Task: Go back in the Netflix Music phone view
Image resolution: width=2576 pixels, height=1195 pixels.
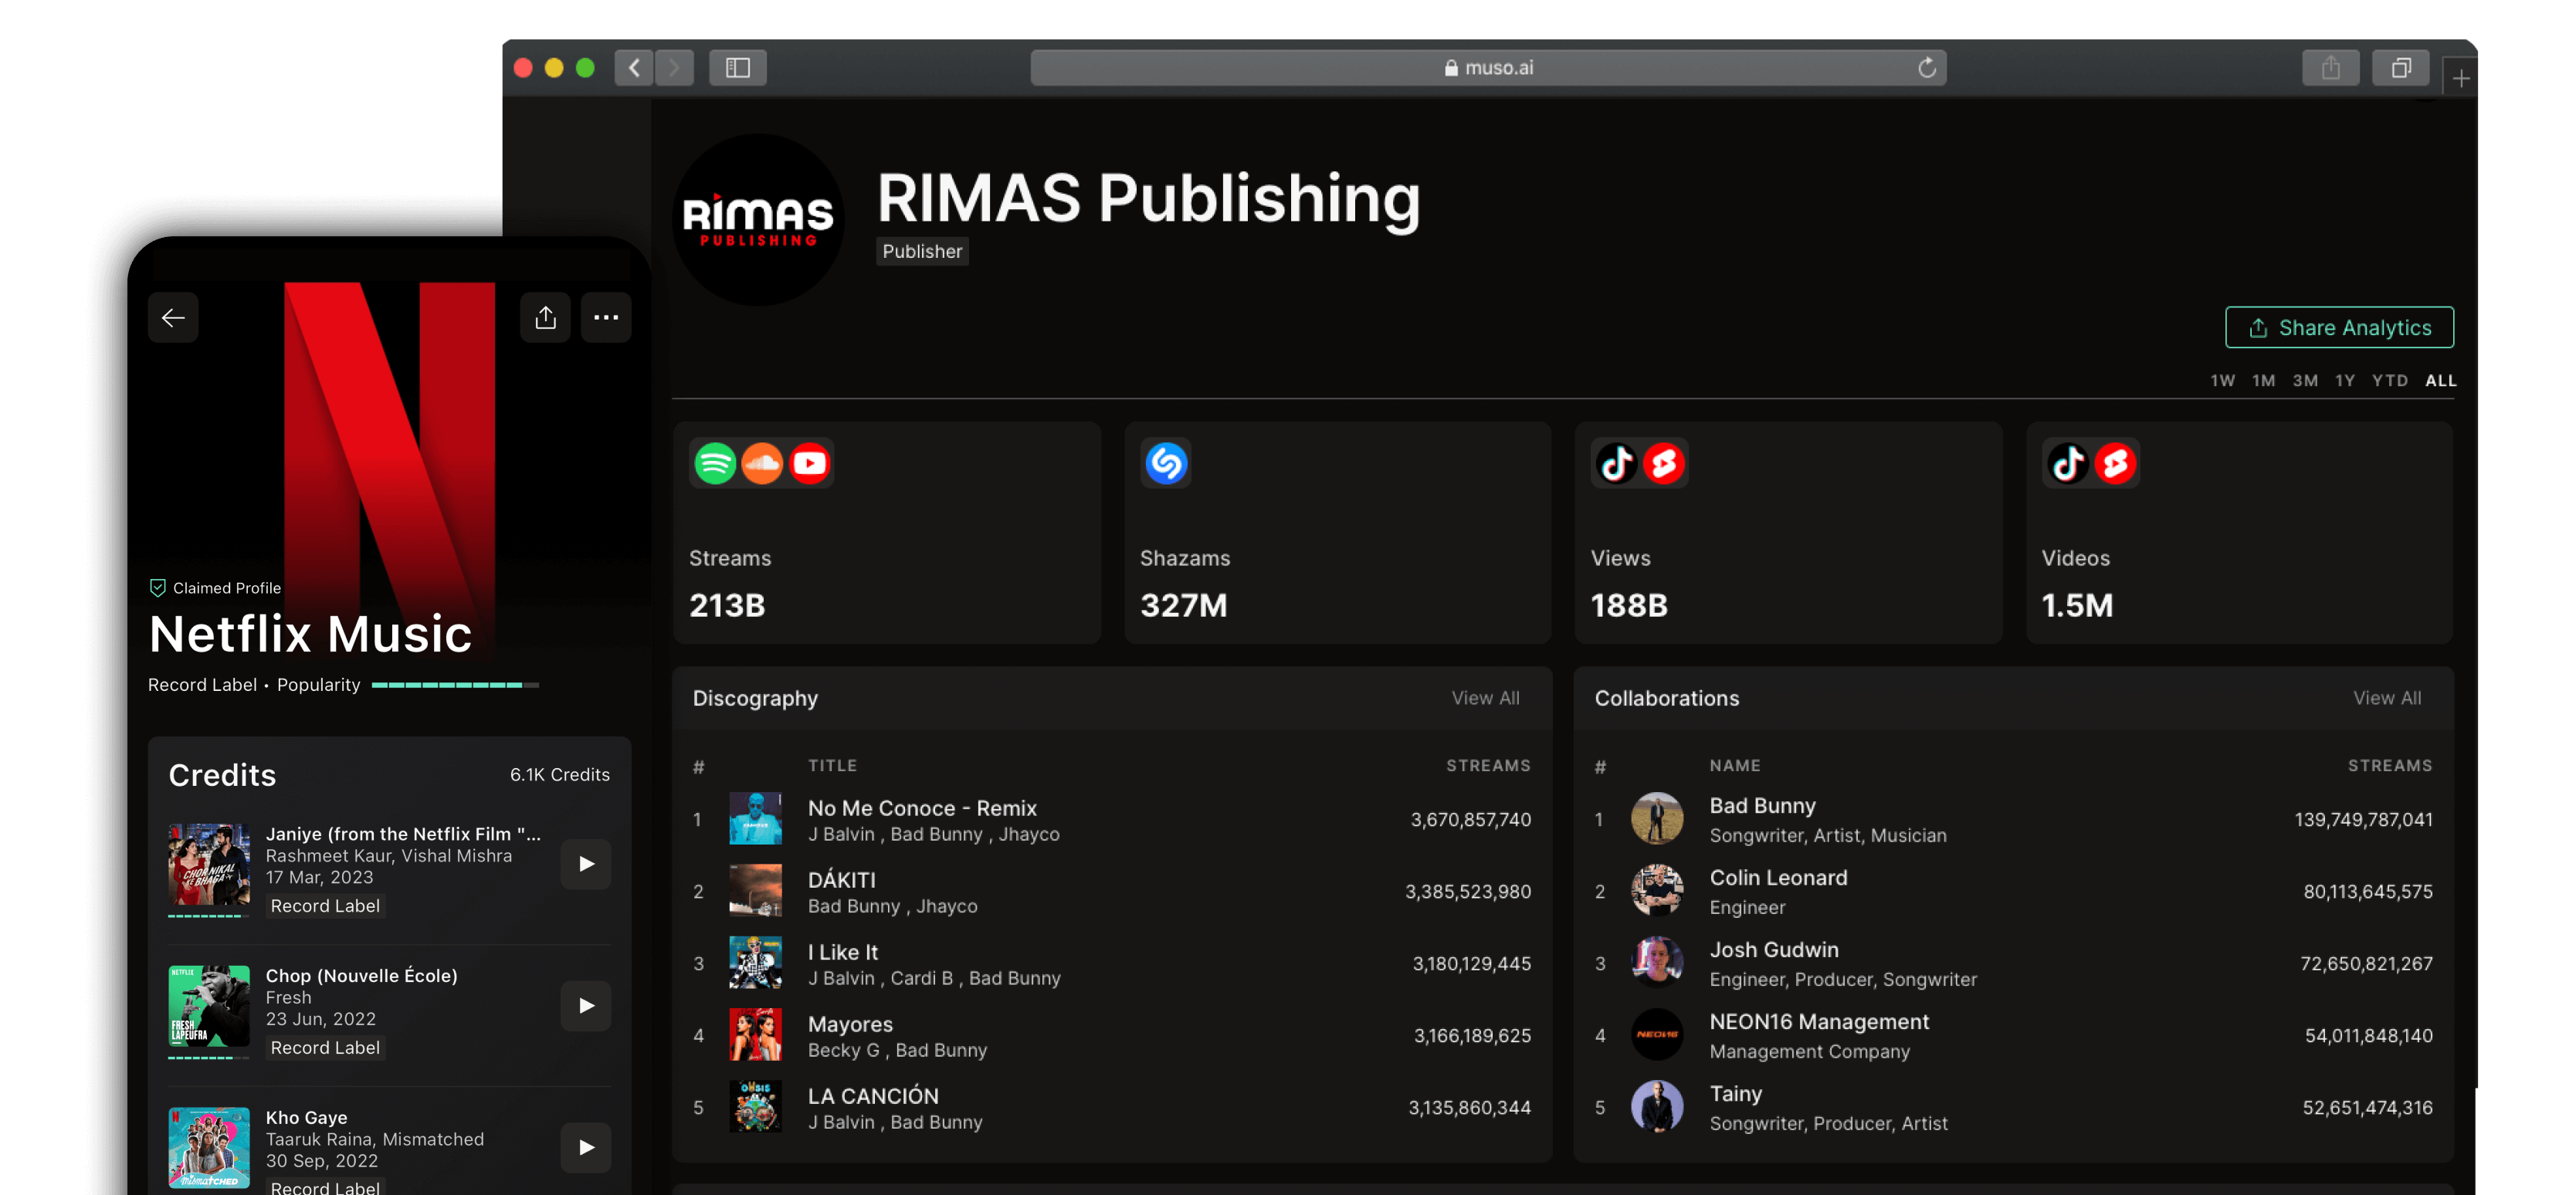Action: coord(173,318)
